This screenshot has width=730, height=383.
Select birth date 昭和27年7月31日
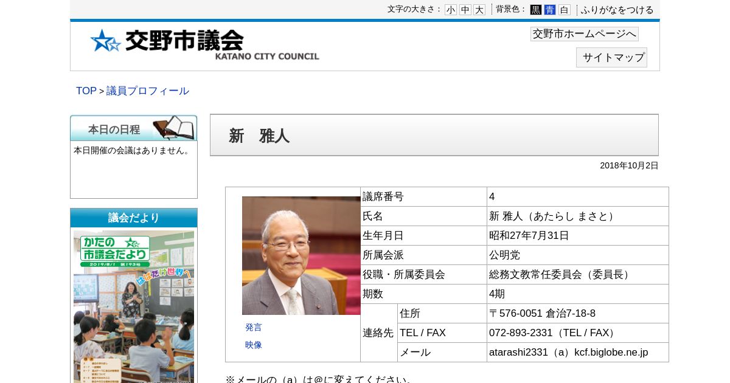pos(529,236)
